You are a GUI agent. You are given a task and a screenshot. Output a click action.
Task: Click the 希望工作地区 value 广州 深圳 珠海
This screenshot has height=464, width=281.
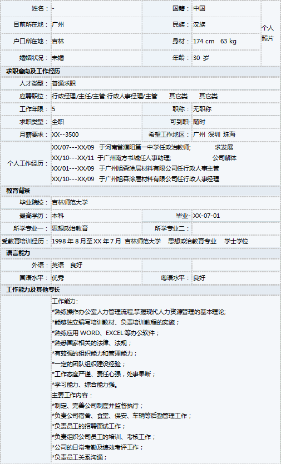[214, 134]
